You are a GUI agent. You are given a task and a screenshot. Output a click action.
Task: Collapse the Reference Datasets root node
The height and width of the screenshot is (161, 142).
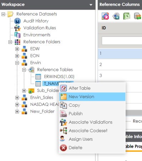(x=3, y=14)
